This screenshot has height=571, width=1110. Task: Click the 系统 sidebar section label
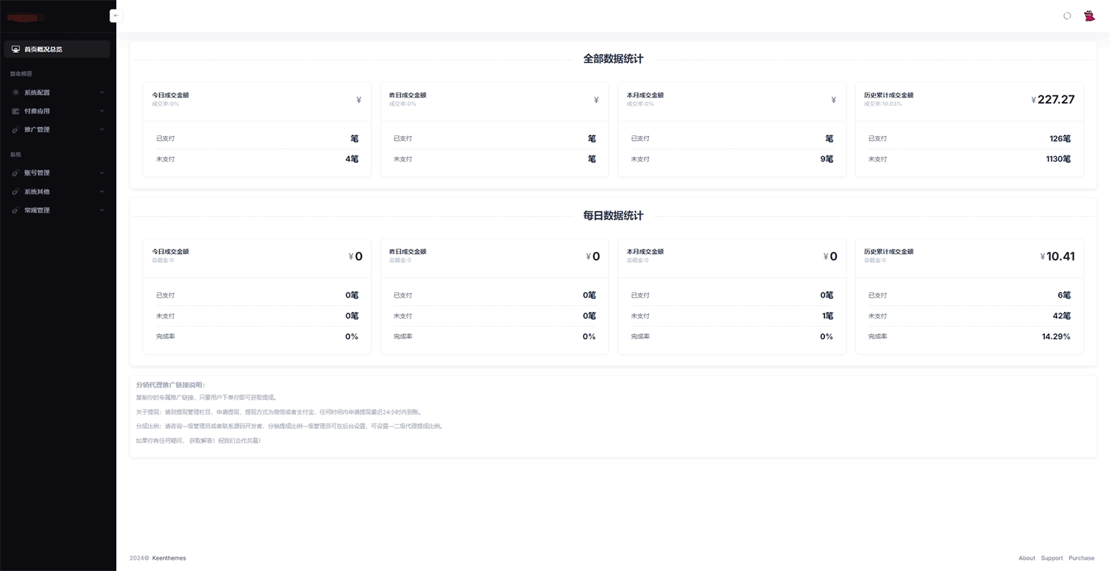point(16,155)
